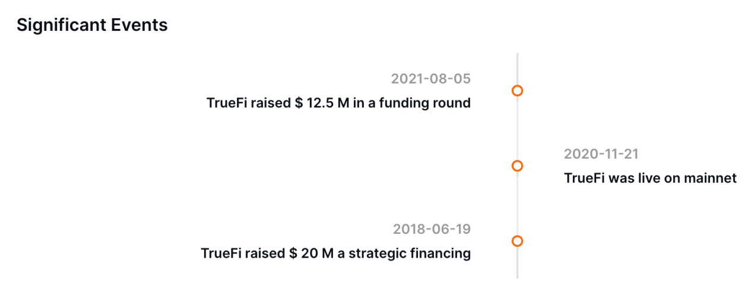This screenshot has width=751, height=296.
Task: Click the "$ 12.5 M" amount text
Action: coord(315,103)
